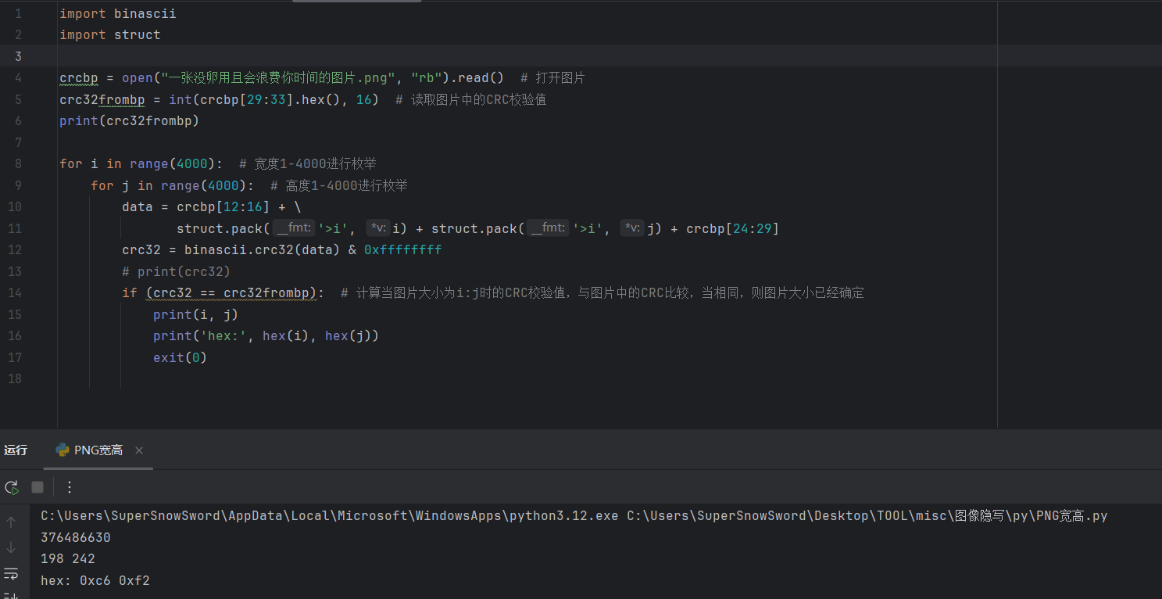
Task: Click 'exit(0)' on line 17
Action: point(181,357)
